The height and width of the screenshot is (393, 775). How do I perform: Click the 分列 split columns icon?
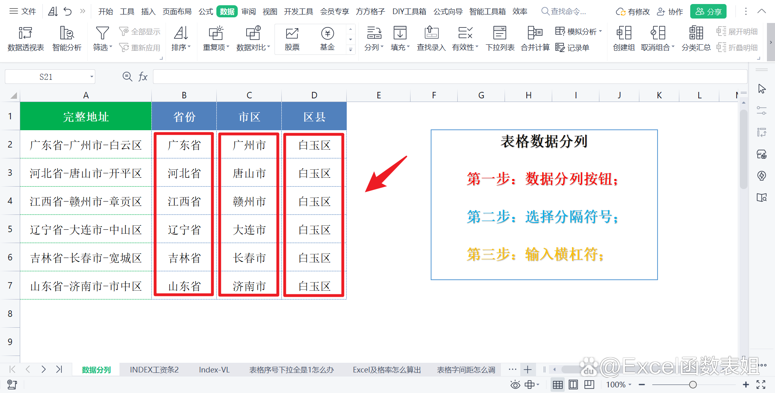(374, 33)
